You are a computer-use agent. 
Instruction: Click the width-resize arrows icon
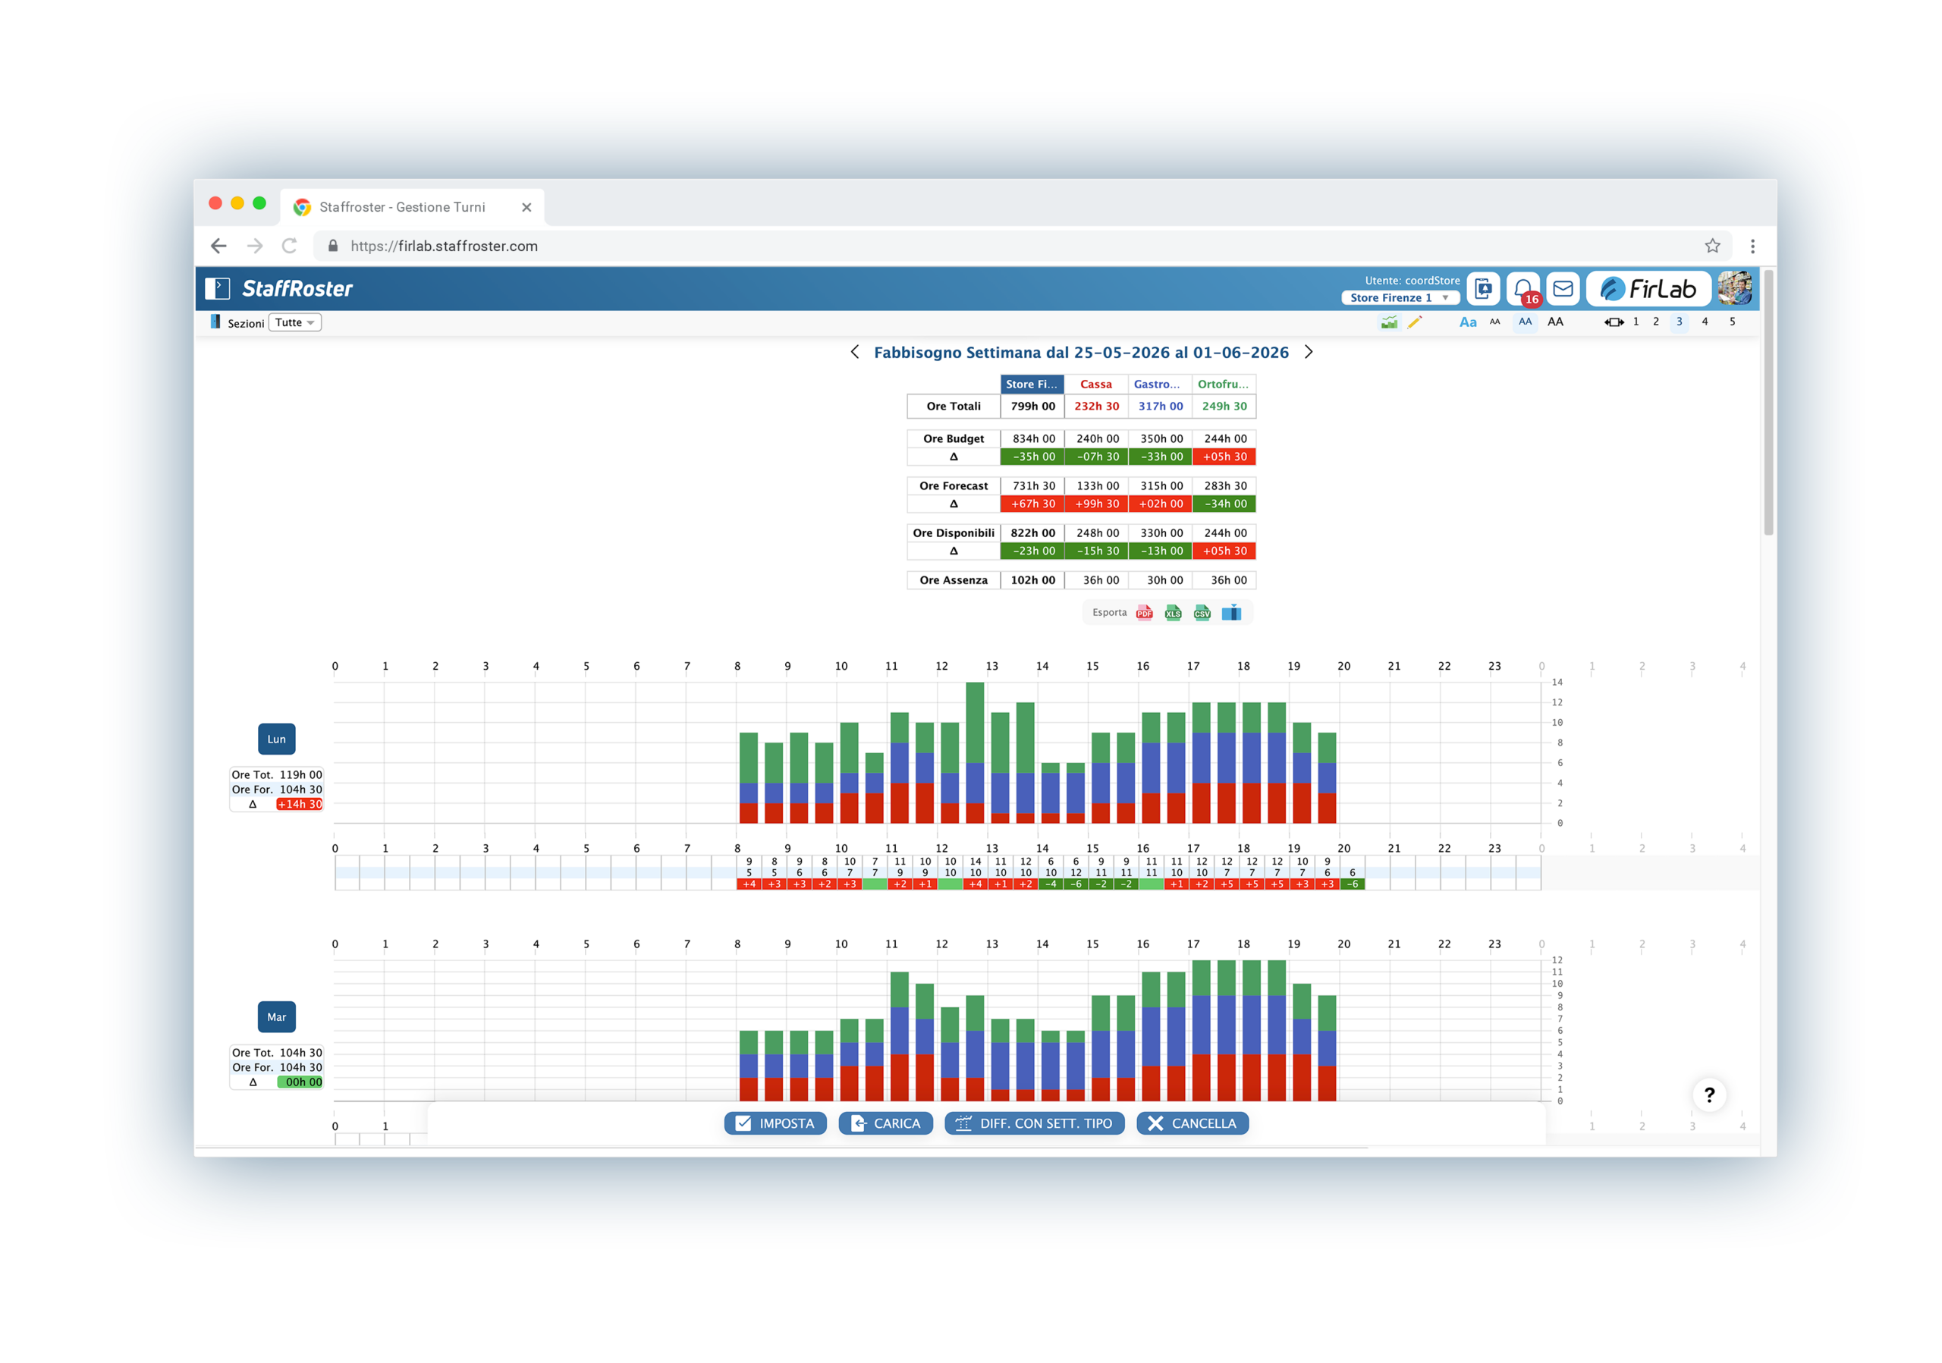click(x=1614, y=322)
